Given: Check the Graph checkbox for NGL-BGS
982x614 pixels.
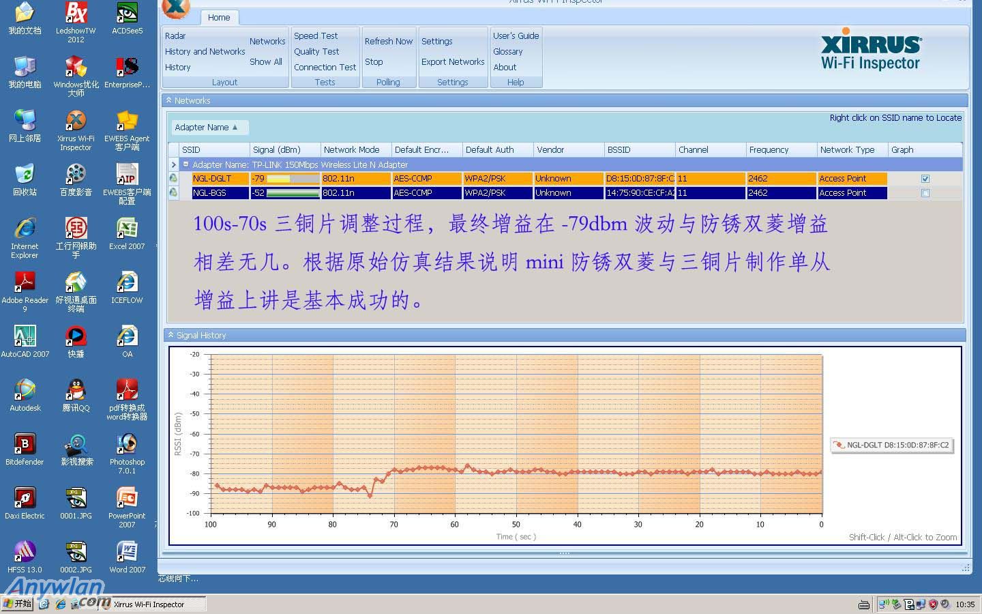Looking at the screenshot, I should click(925, 193).
